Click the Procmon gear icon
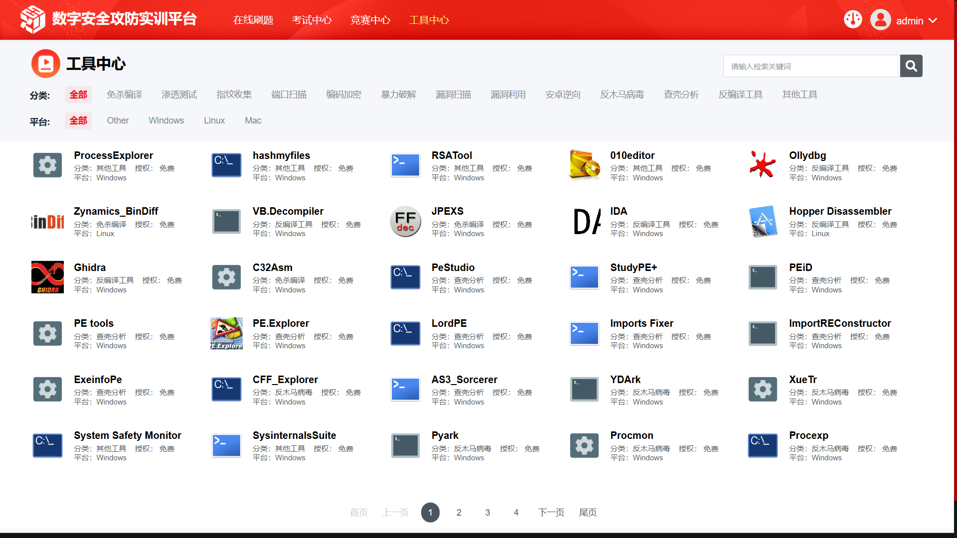Image resolution: width=957 pixels, height=538 pixels. pyautogui.click(x=584, y=445)
